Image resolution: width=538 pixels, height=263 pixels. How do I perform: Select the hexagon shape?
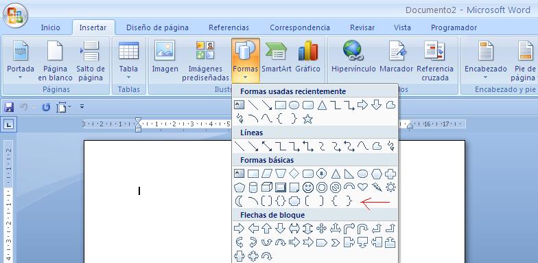pos(376,174)
